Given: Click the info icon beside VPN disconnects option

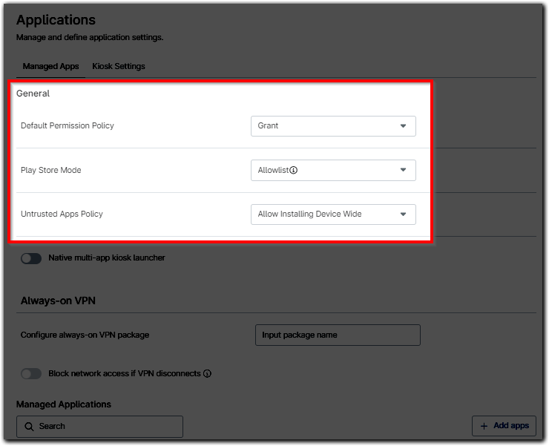Looking at the screenshot, I should (207, 374).
